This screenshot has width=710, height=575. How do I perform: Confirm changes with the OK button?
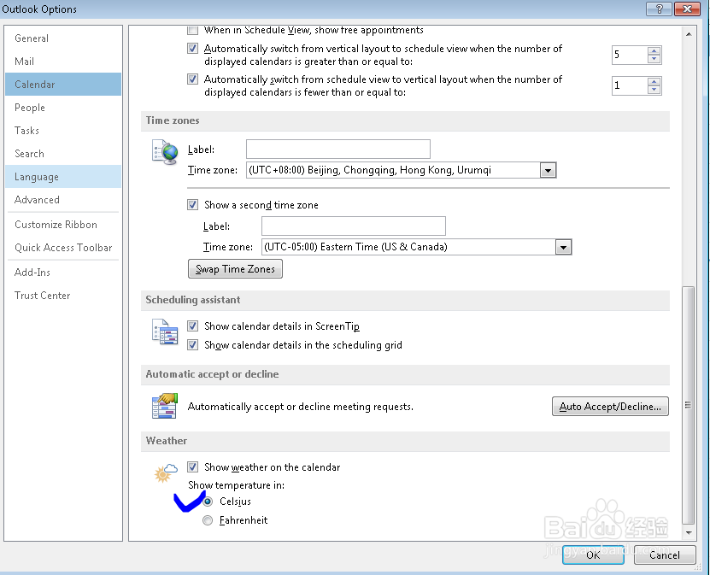pyautogui.click(x=593, y=555)
